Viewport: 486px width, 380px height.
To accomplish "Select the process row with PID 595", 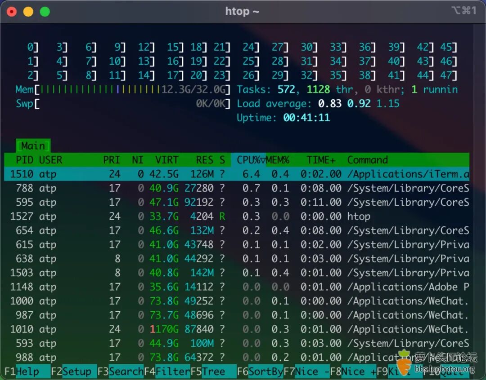I will pos(237,202).
